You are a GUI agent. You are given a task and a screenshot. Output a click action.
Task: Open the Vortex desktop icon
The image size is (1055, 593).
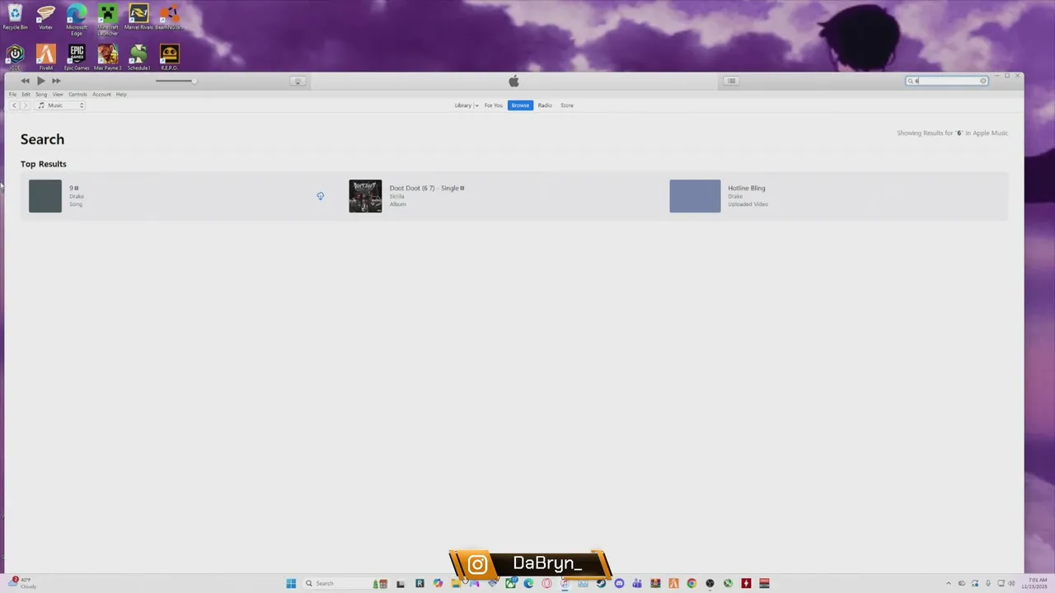pos(45,16)
